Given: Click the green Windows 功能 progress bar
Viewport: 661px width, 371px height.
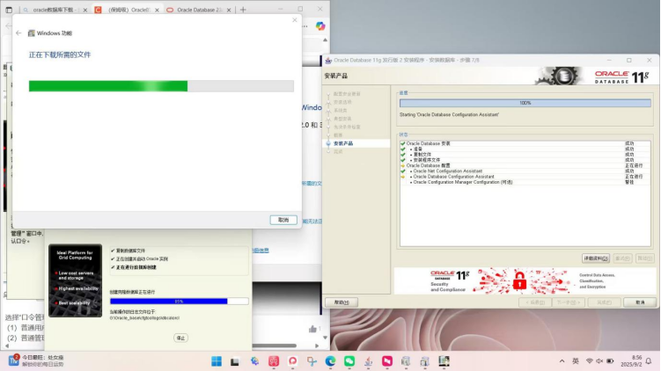Looking at the screenshot, I should click(108, 86).
